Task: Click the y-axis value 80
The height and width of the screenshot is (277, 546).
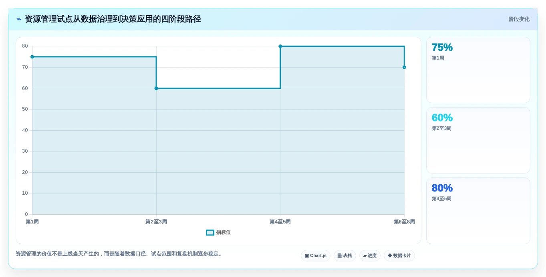Action: (25, 46)
